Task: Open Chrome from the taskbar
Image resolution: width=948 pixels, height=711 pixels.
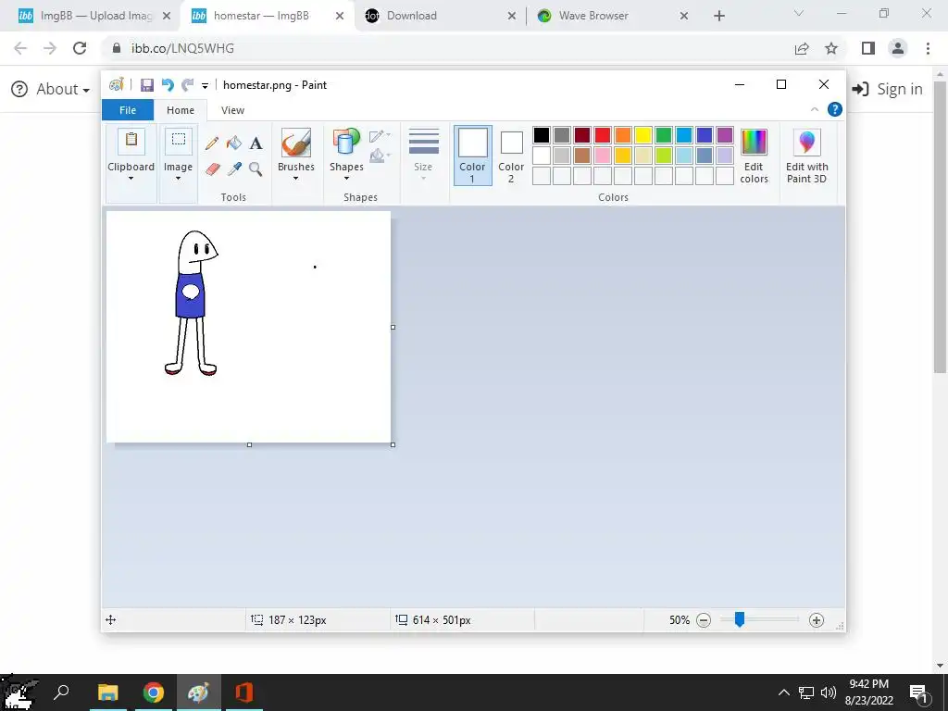Action: (154, 692)
